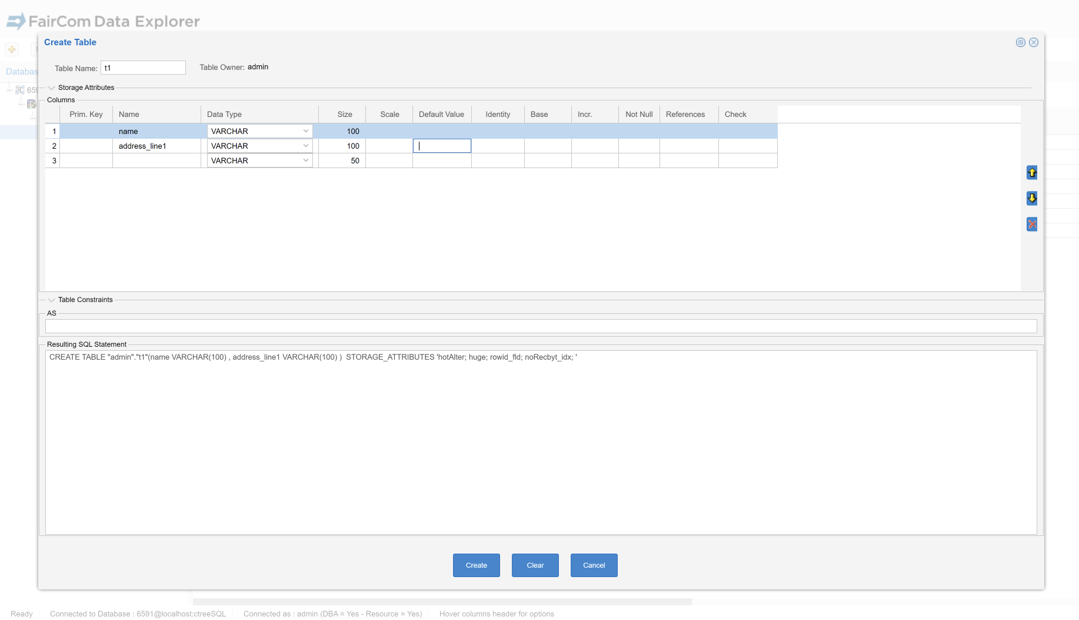Focus the Table Name input field
This screenshot has height=620, width=1079.
tap(143, 68)
